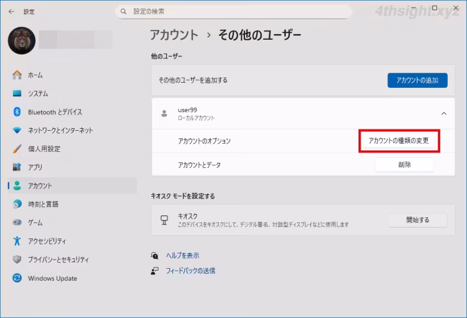The image size is (467, 318).
Task: Click the フィードバックの送信 link
Action: tap(190, 271)
